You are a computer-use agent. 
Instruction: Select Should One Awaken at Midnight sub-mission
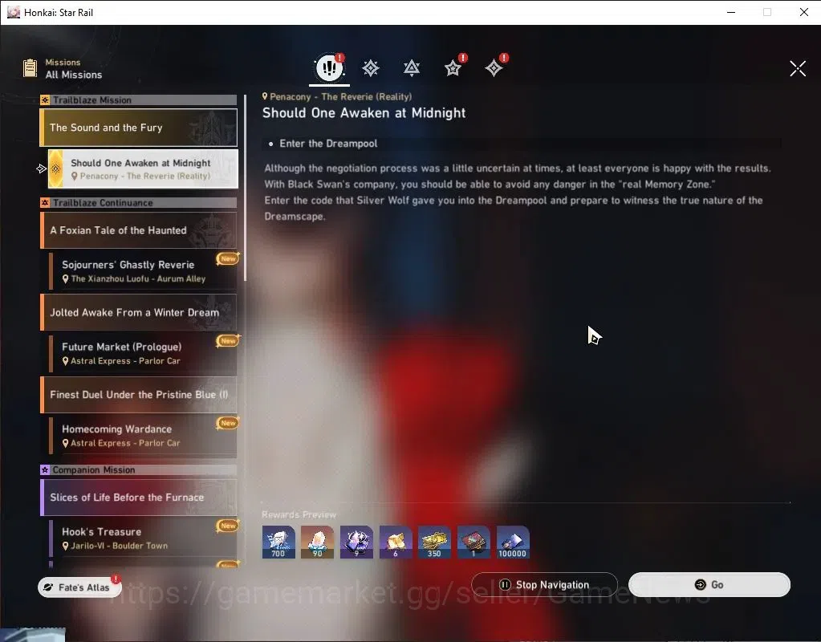[x=143, y=169]
